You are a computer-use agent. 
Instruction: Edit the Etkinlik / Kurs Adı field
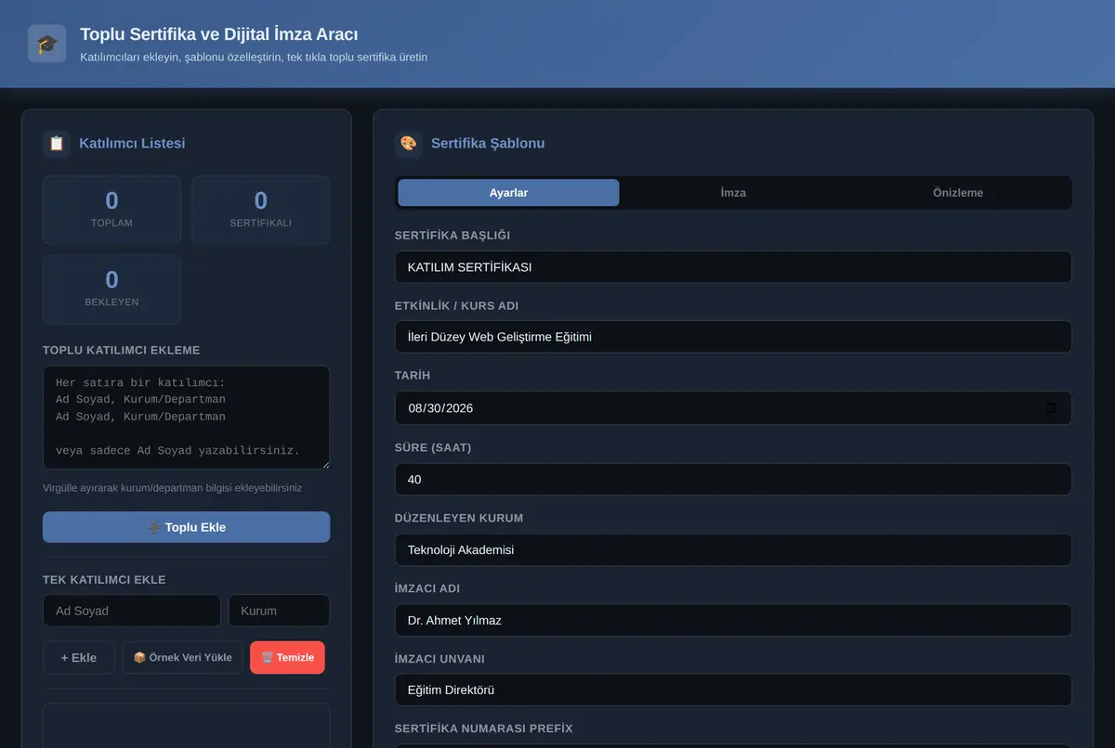[x=733, y=337]
